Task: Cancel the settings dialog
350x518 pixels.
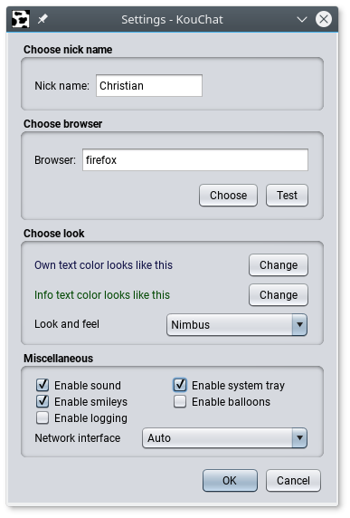Action: pos(293,480)
